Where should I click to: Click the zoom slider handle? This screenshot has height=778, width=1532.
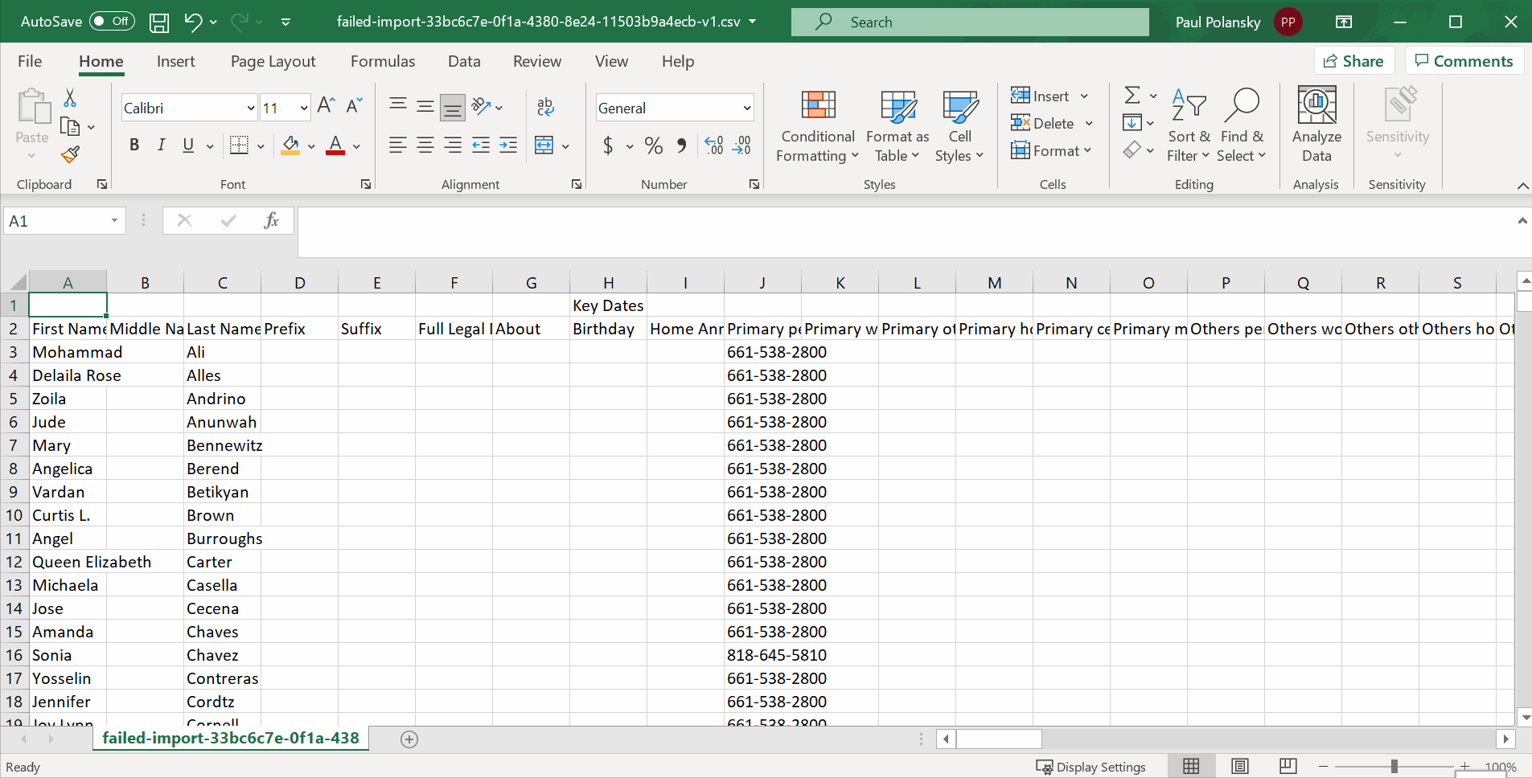coord(1394,767)
